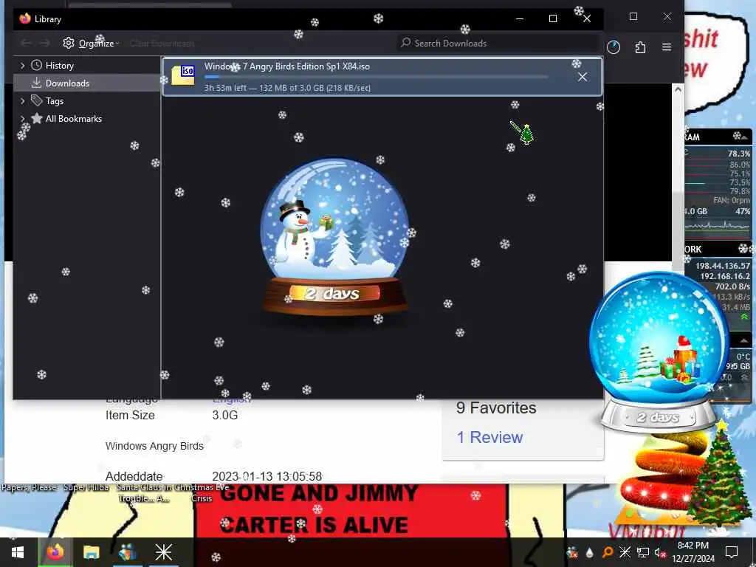Screen dimensions: 756x567
Task: Open network status tray icon
Action: [x=643, y=552]
